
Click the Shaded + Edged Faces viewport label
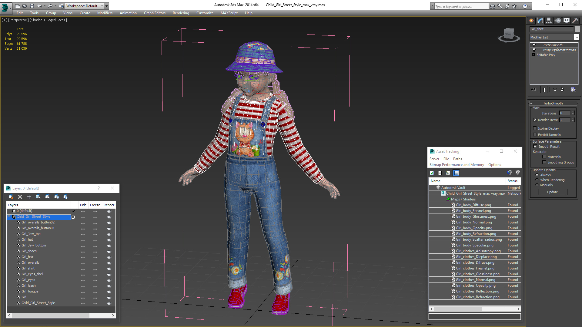pyautogui.click(x=48, y=20)
